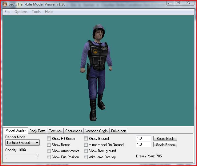Screen dimensions: 197x166
Task: Open the Options menu
Action: tap(21, 12)
